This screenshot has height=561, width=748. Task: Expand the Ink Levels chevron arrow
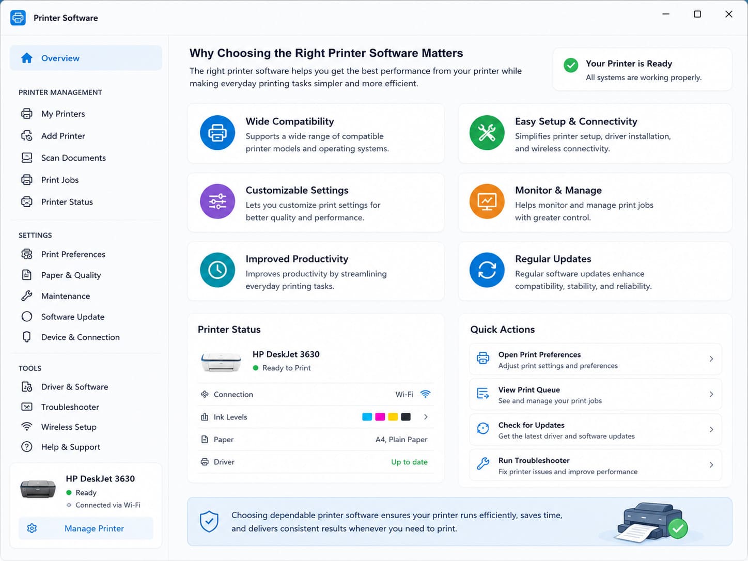[426, 417]
